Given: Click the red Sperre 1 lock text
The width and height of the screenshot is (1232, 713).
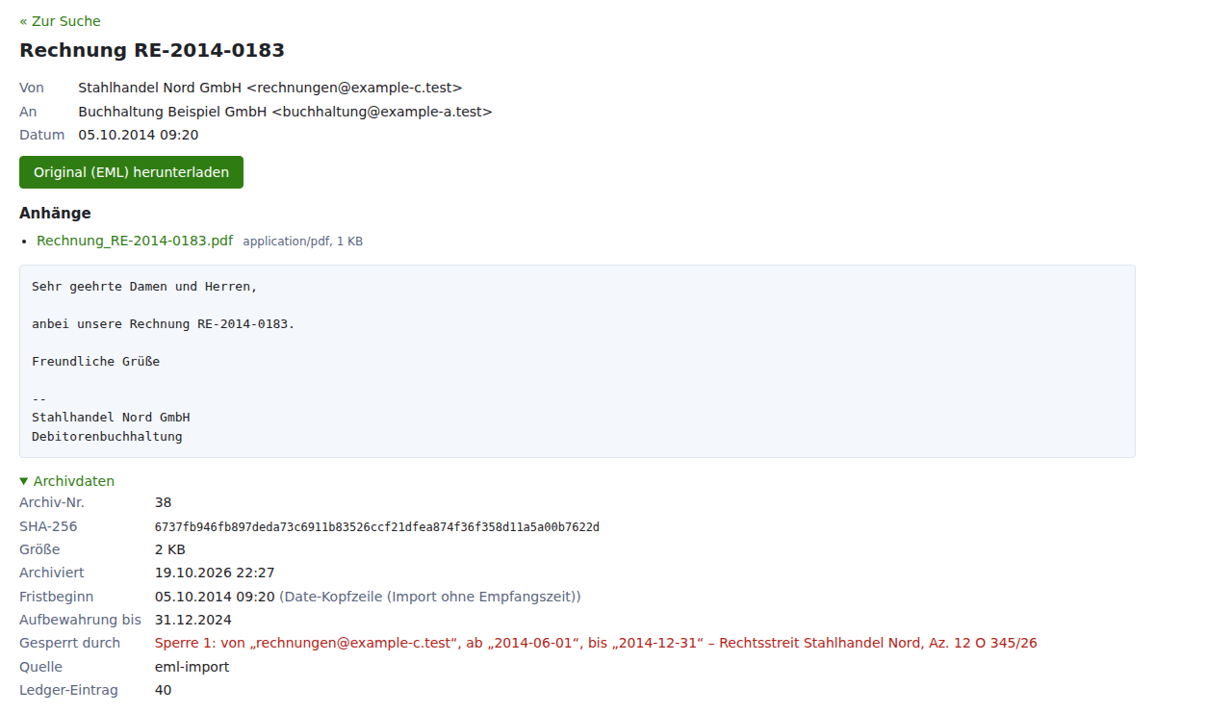Looking at the screenshot, I should (596, 643).
